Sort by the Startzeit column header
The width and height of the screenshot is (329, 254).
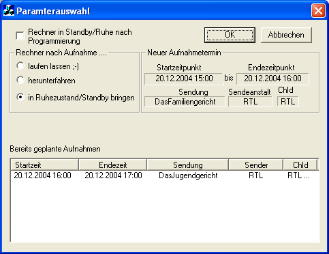44,165
